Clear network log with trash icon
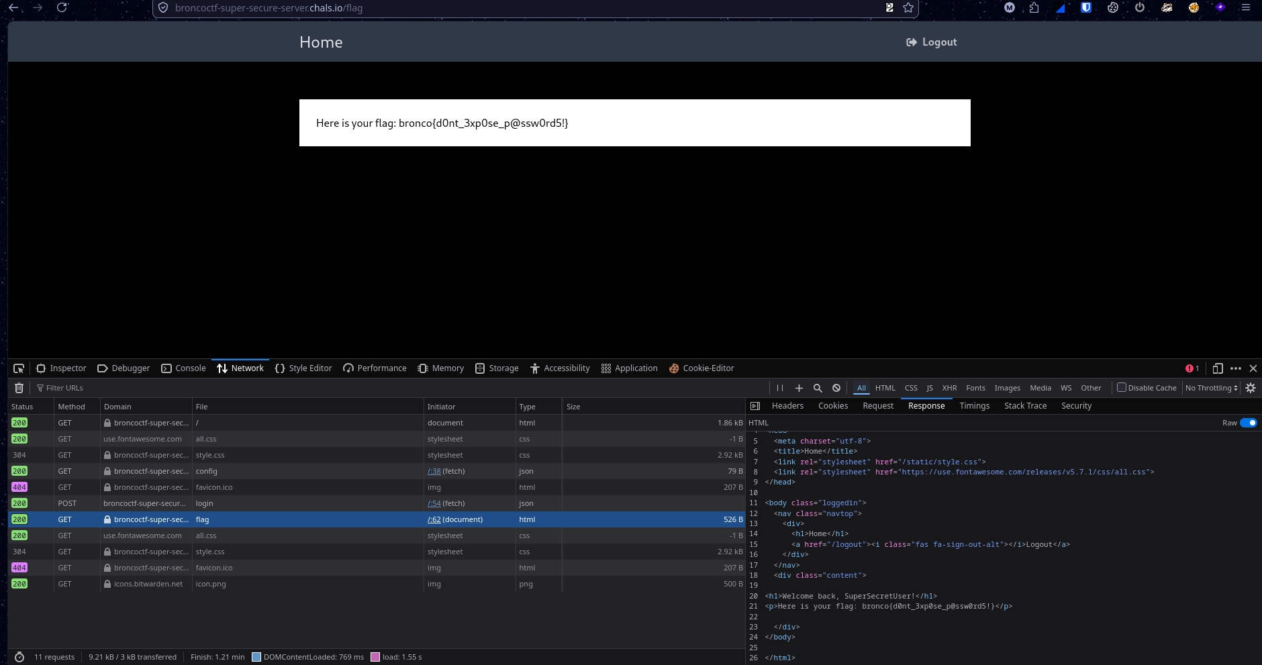The image size is (1262, 665). coord(19,388)
